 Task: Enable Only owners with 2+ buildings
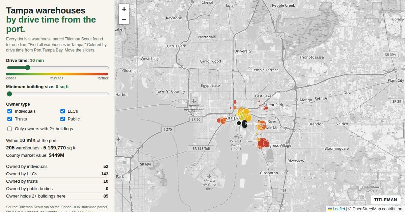coord(9,129)
